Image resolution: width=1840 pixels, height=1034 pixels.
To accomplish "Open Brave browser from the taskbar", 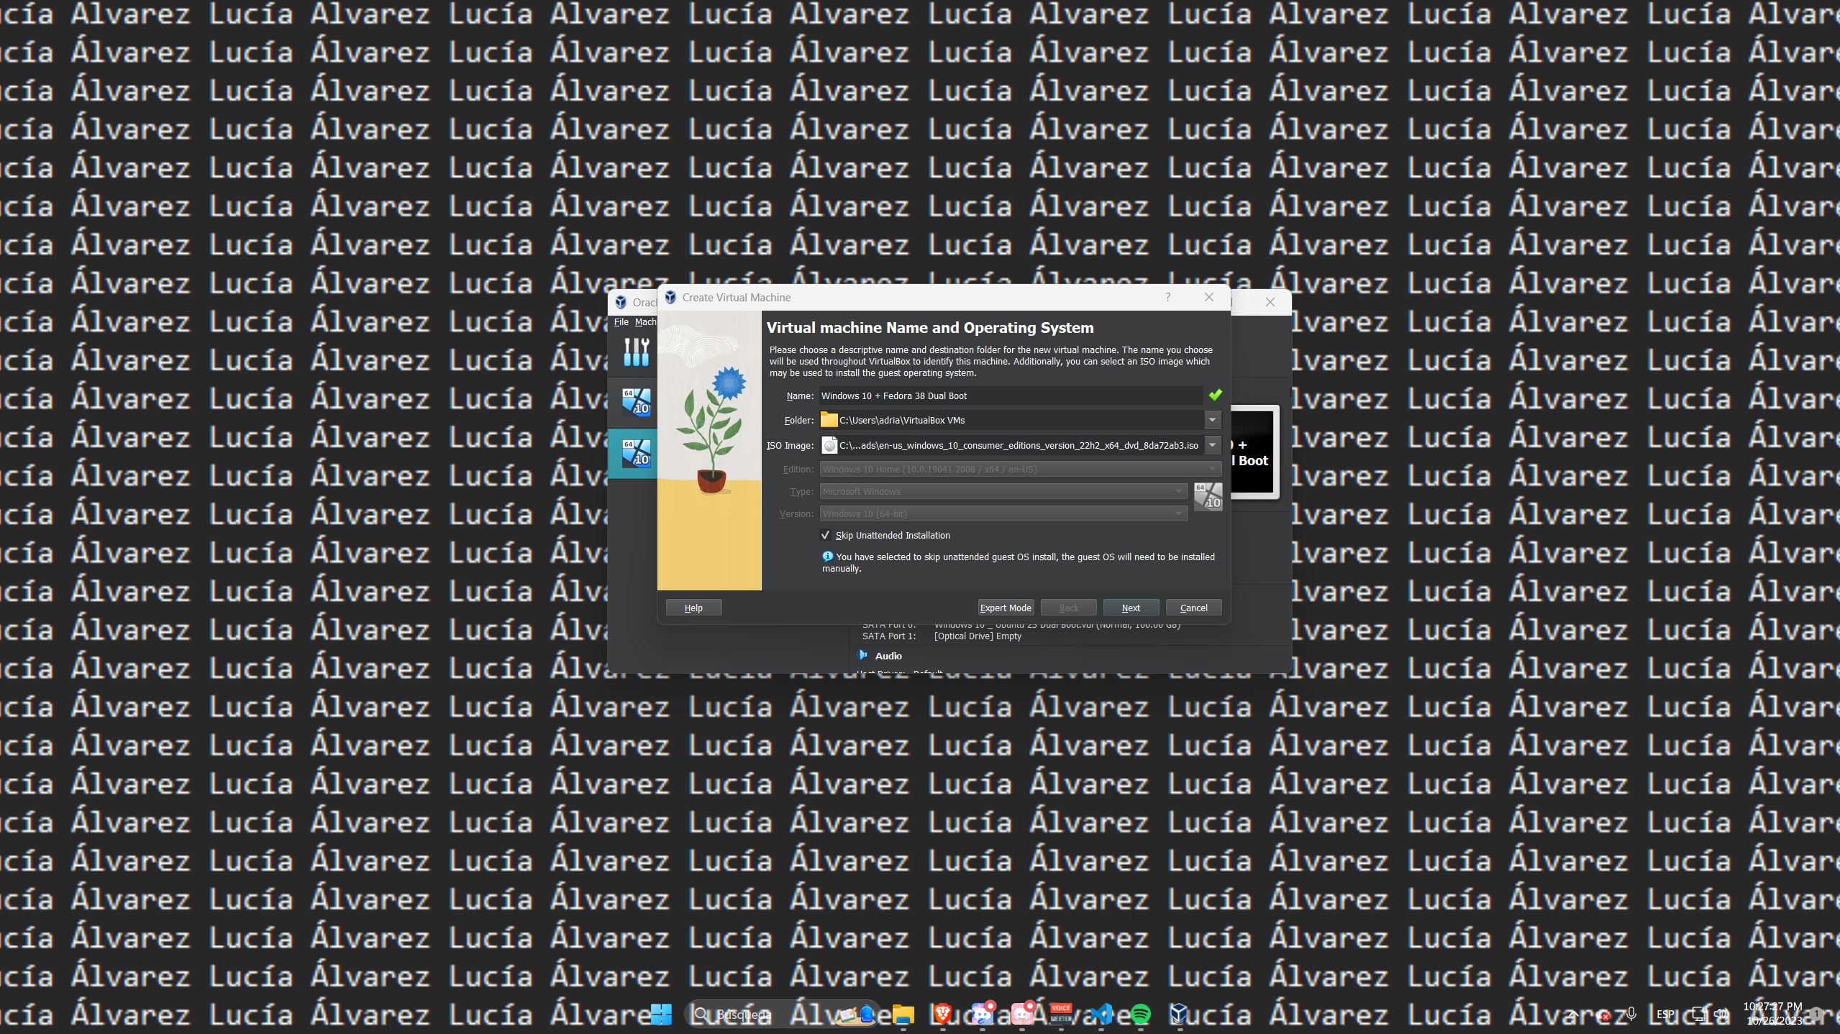I will (x=942, y=1014).
